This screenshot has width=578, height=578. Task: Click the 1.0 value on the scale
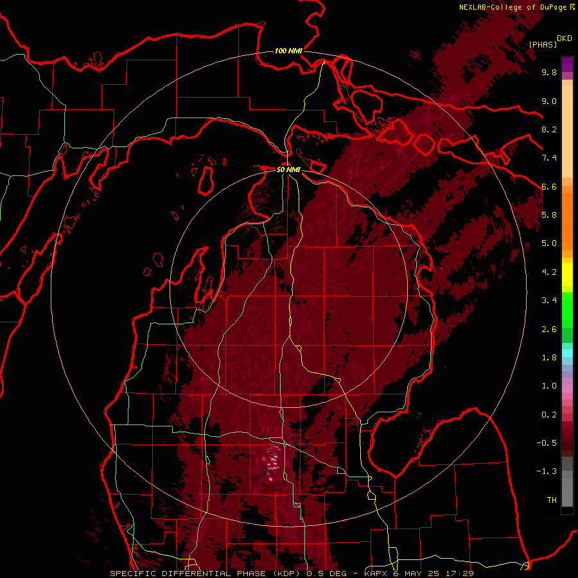(549, 386)
